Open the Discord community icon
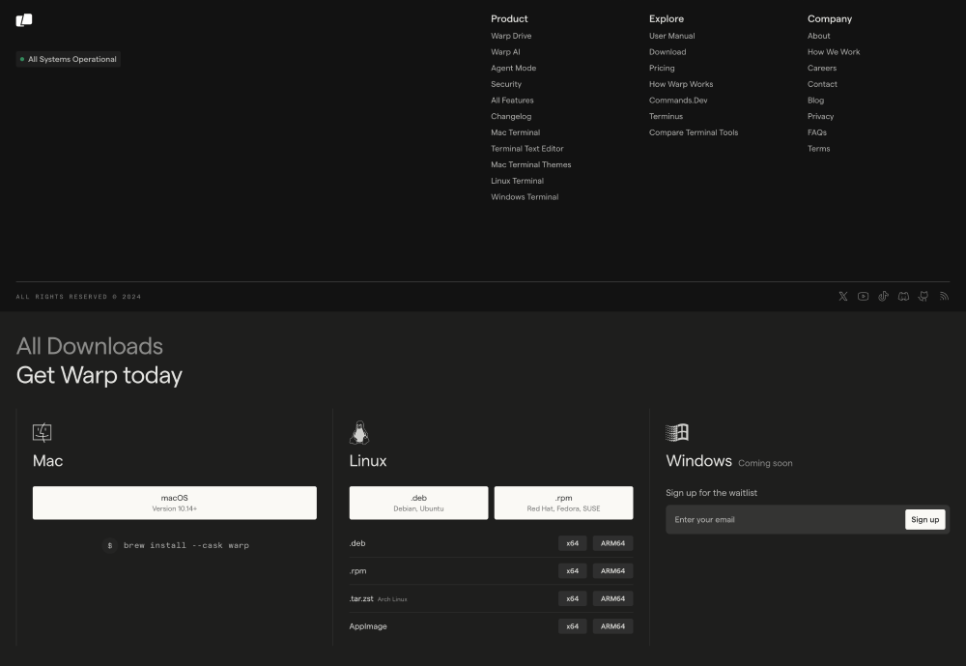Viewport: 966px width, 666px height. pos(903,297)
